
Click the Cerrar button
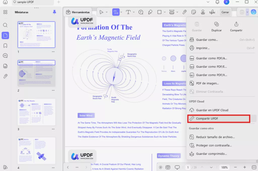point(225,12)
